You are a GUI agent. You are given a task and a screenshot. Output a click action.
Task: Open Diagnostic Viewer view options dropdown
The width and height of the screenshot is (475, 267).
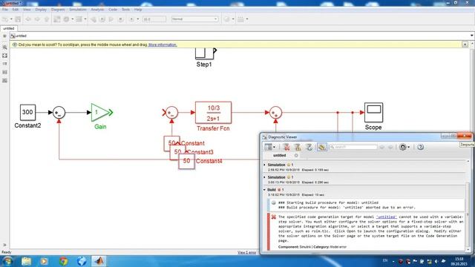270,147
